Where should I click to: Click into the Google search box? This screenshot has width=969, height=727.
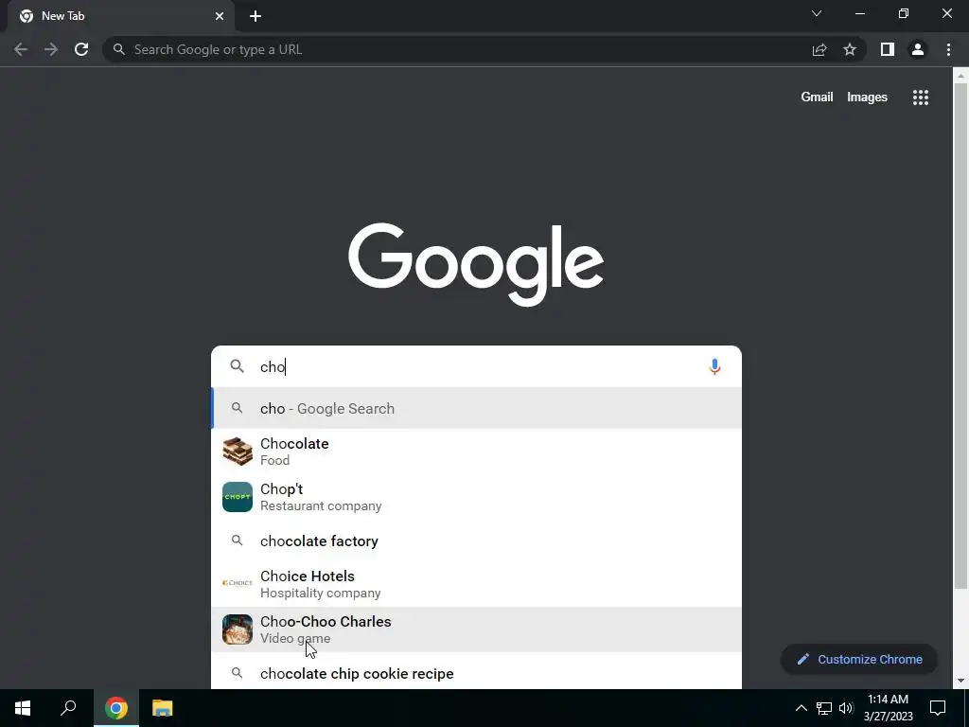(x=476, y=366)
